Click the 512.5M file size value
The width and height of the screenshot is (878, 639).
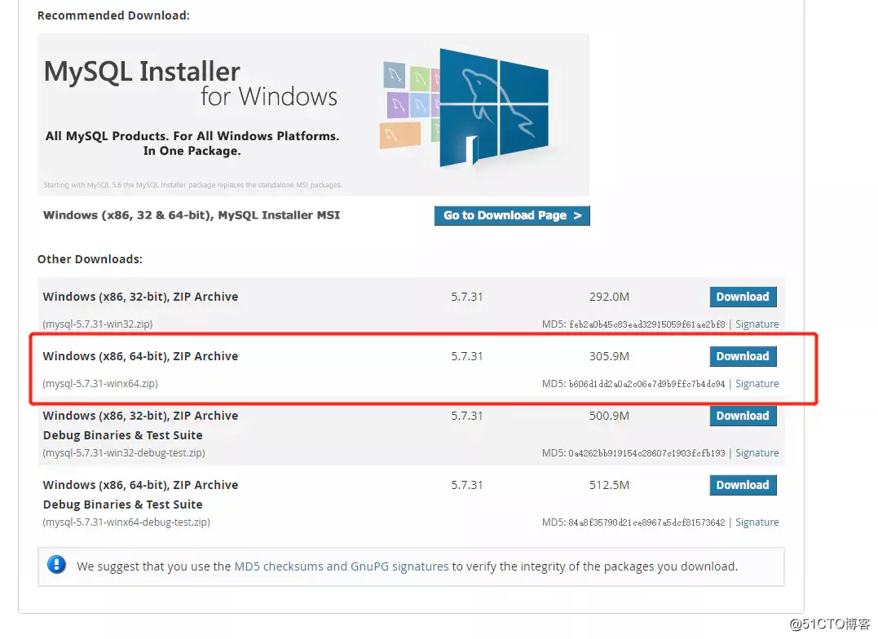point(609,485)
